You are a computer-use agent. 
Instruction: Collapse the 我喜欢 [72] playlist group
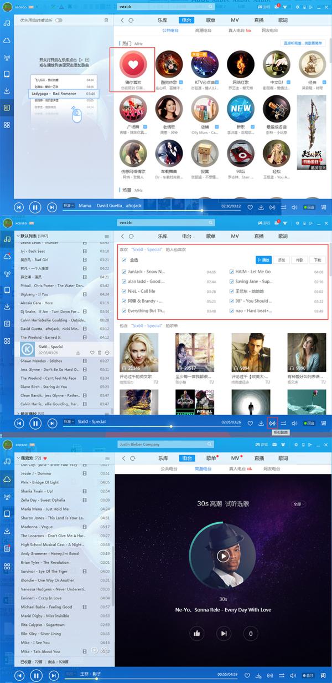(x=18, y=458)
